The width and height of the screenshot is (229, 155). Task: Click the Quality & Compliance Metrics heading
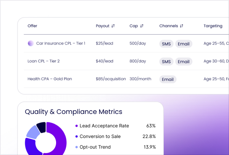point(73,112)
